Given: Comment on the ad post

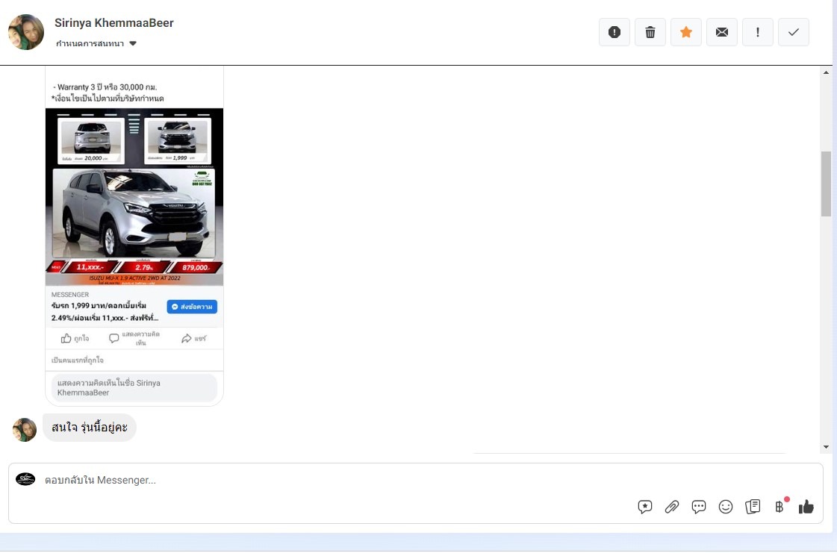Looking at the screenshot, I should tap(134, 338).
